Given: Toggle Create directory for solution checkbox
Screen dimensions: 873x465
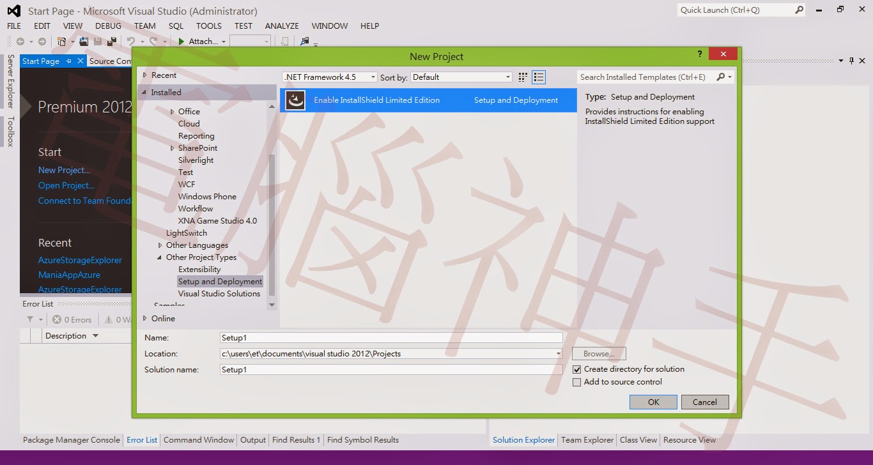Looking at the screenshot, I should 577,369.
